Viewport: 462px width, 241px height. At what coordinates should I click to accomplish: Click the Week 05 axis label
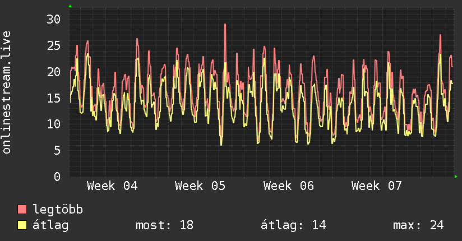200,186
